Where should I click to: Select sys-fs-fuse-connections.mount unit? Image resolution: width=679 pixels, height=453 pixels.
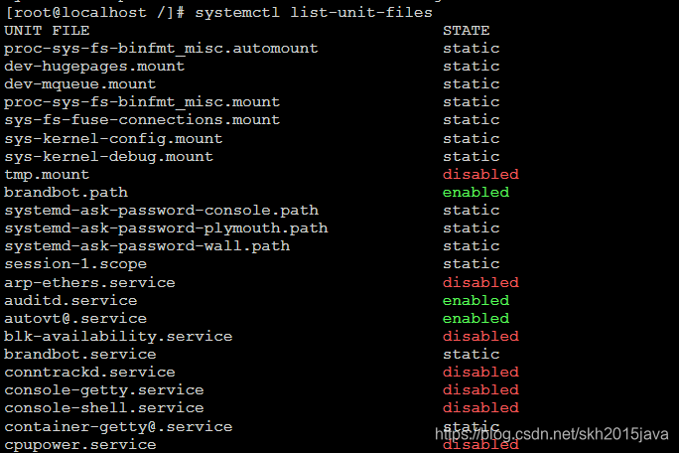142,120
